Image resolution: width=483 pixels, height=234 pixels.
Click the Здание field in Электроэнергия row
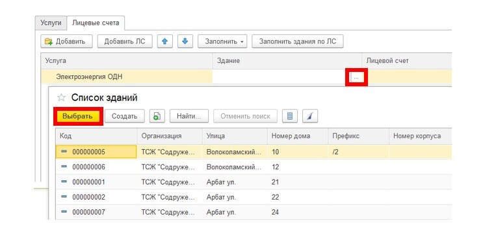tap(281, 76)
